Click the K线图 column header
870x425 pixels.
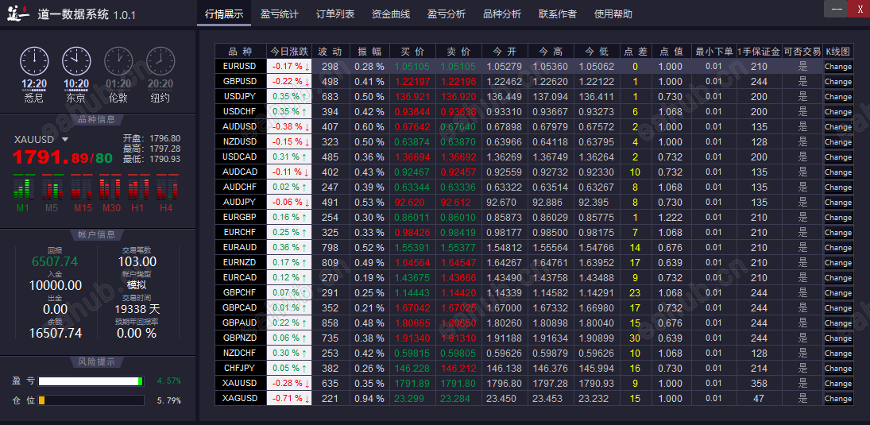pyautogui.click(x=837, y=51)
